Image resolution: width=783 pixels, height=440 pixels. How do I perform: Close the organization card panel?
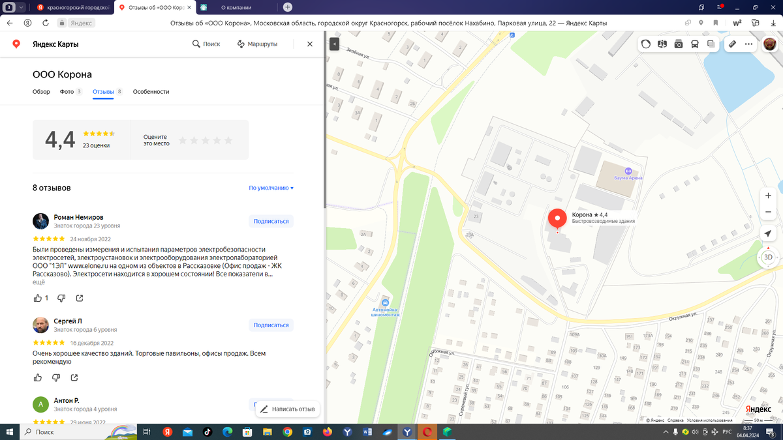coord(310,44)
